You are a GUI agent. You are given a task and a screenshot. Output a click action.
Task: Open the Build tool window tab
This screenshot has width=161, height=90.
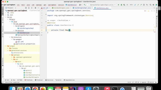pyautogui.click(x=58, y=80)
